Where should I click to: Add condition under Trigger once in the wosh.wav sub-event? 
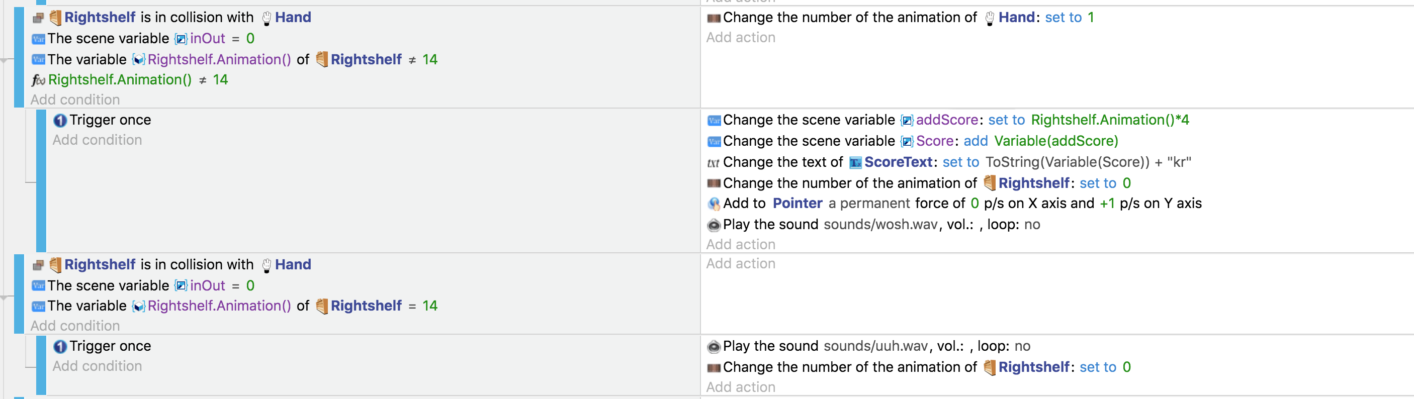tap(97, 141)
